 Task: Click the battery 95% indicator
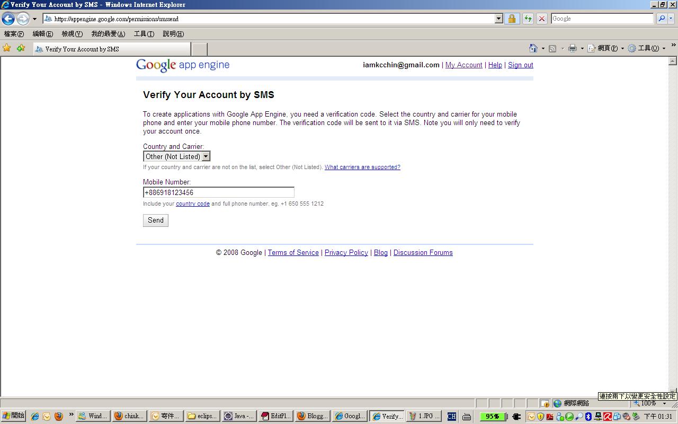(493, 417)
